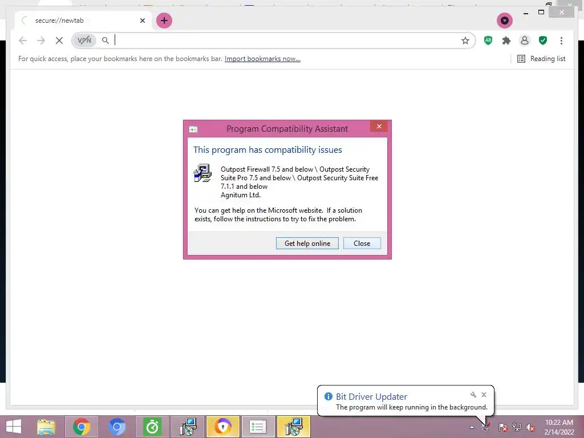Open Action Center flag icon in tray
The width and height of the screenshot is (584, 438).
[503, 427]
